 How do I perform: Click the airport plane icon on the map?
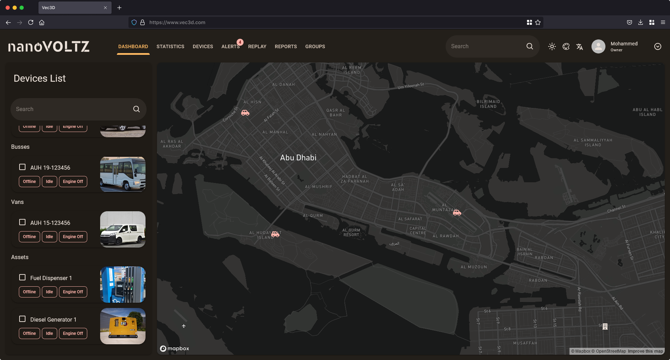tap(184, 326)
